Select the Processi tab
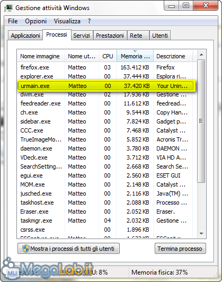222x282 pixels. (x=57, y=34)
